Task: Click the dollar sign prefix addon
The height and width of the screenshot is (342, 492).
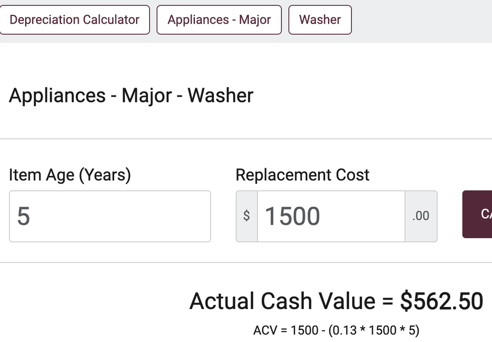Action: (246, 217)
